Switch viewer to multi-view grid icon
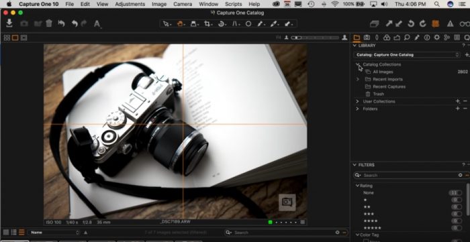This screenshot has height=242, width=470. pos(7,38)
